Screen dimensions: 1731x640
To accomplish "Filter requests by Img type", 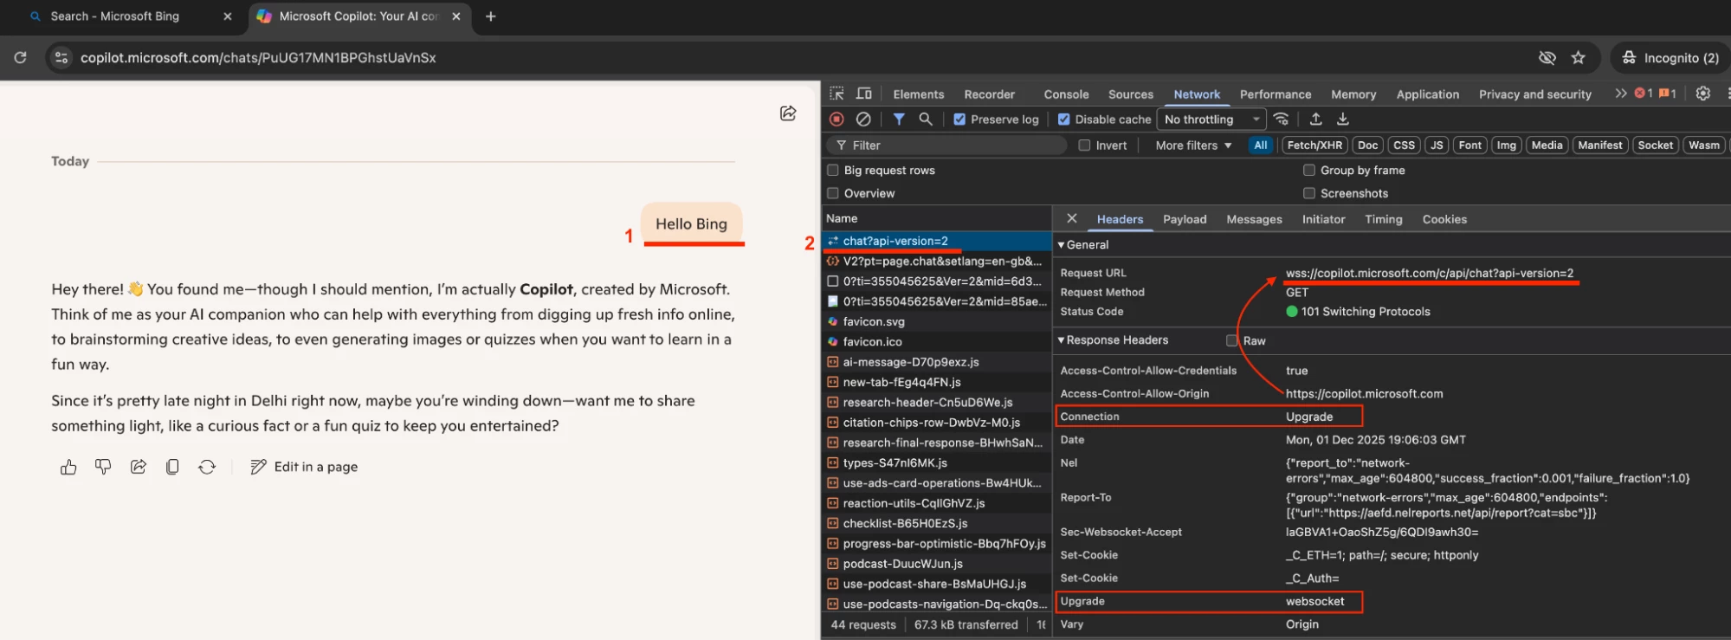I will (1506, 145).
